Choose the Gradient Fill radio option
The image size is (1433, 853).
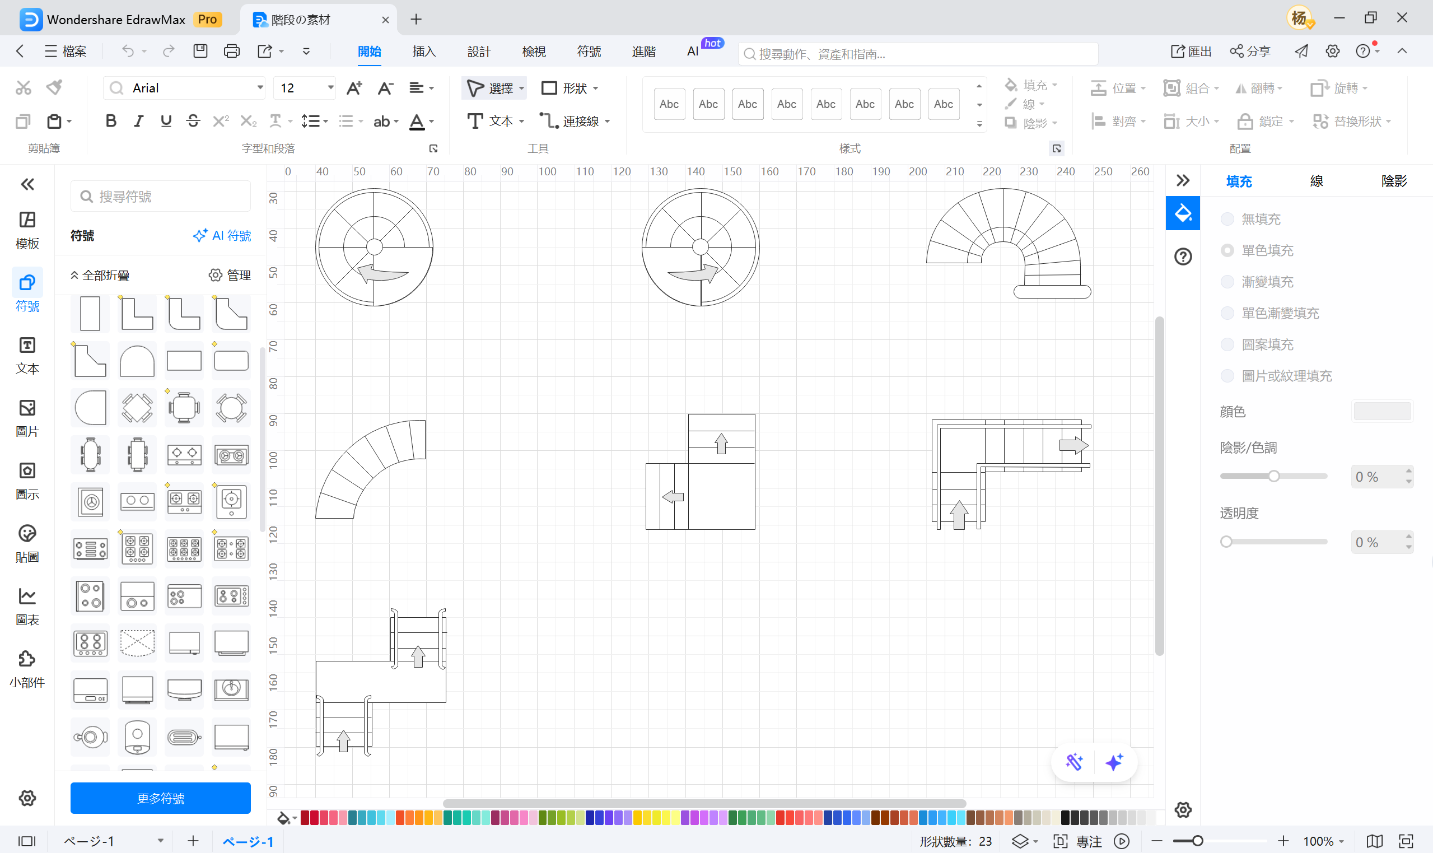point(1227,282)
